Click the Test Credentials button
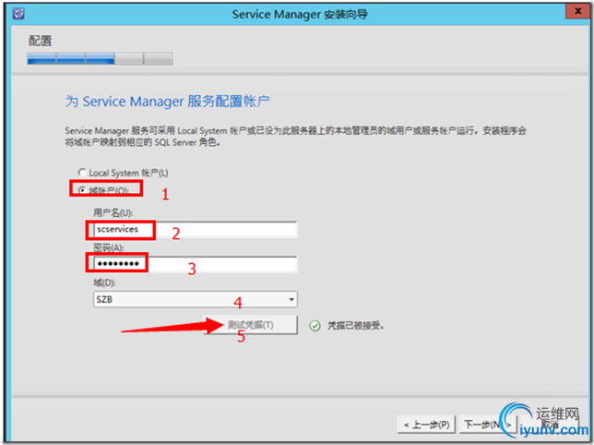 [250, 325]
